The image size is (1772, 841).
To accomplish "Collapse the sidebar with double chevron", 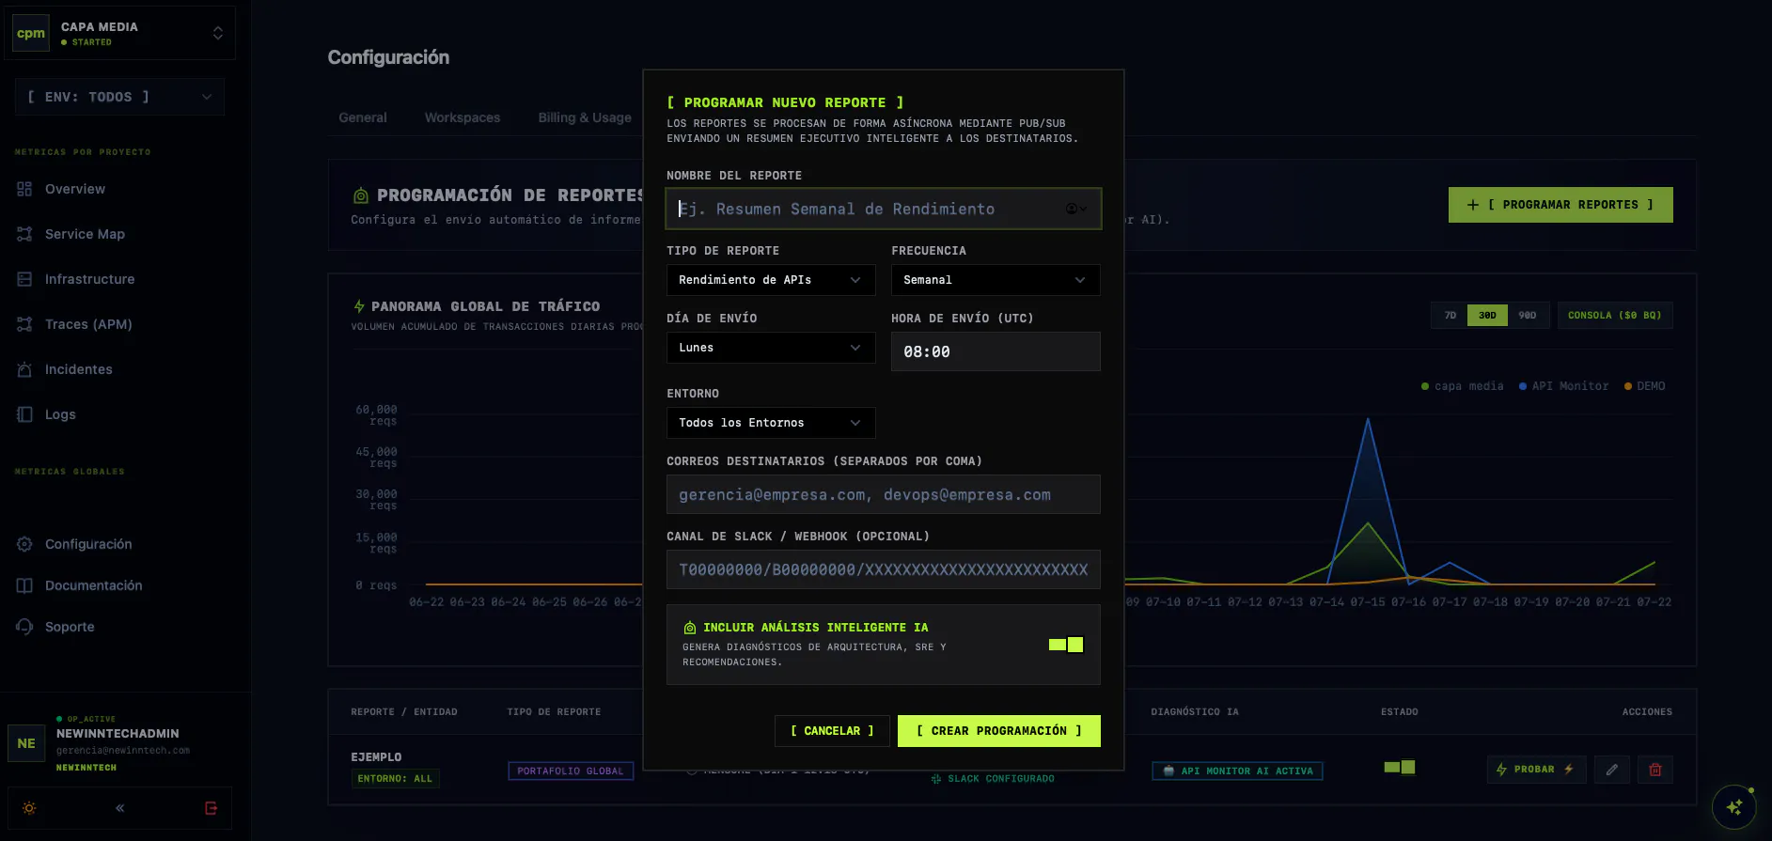I will 120,808.
